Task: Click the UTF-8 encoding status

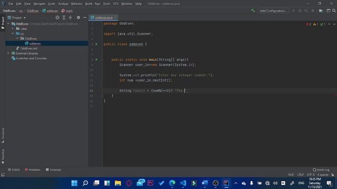Action: 311,175
